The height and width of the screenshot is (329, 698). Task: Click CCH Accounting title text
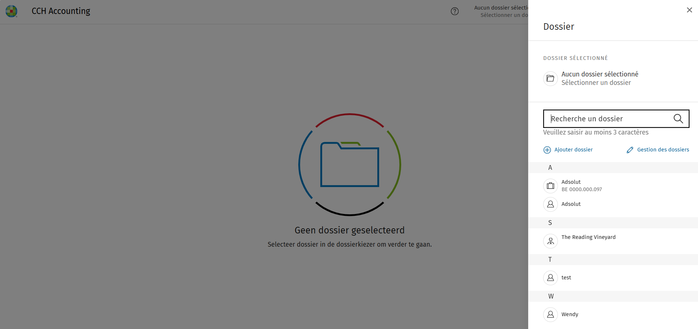click(x=61, y=11)
